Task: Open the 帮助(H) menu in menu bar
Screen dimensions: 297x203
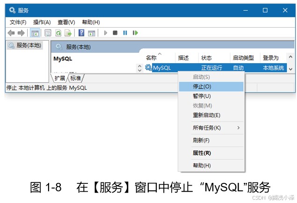Action: coord(91,22)
